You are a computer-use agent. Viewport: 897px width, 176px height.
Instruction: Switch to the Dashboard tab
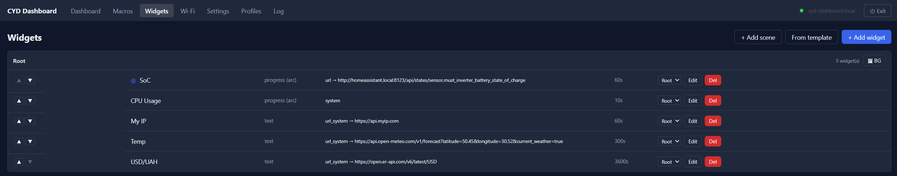pyautogui.click(x=86, y=11)
